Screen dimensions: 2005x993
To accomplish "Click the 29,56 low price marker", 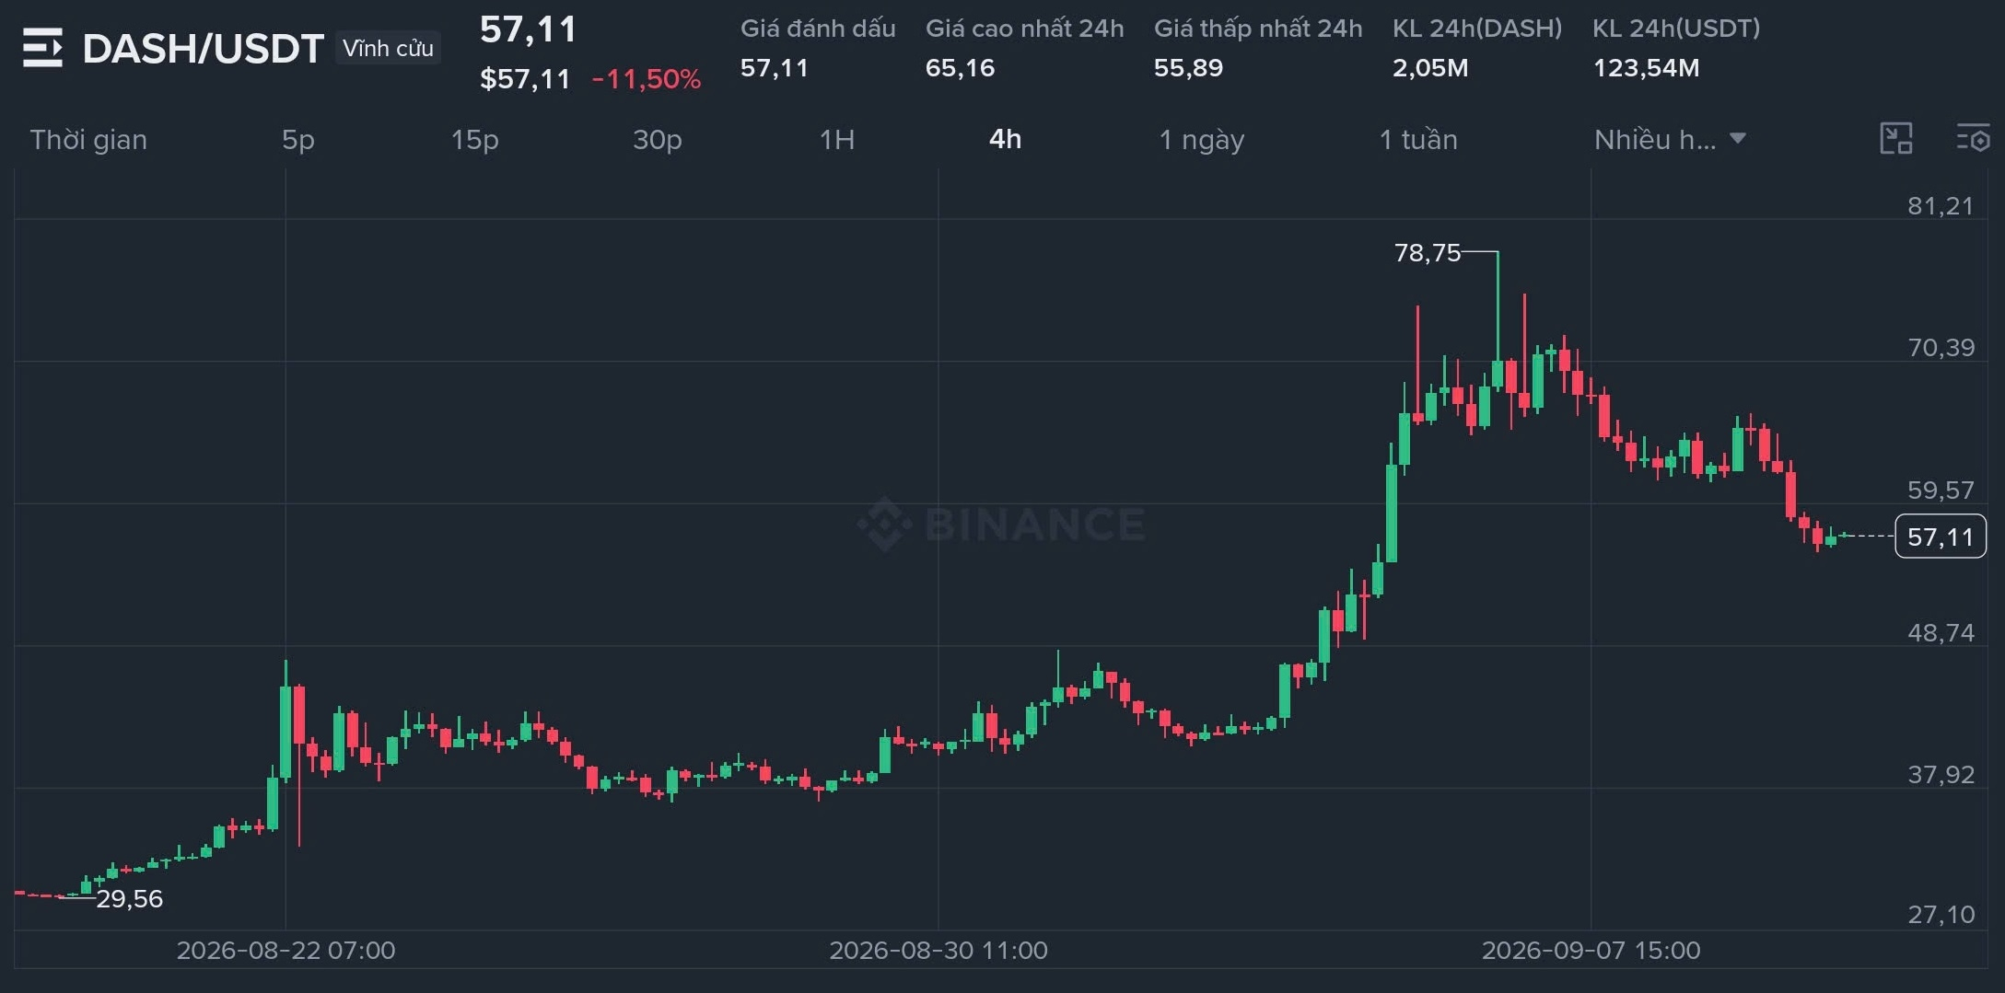I will coord(130,898).
